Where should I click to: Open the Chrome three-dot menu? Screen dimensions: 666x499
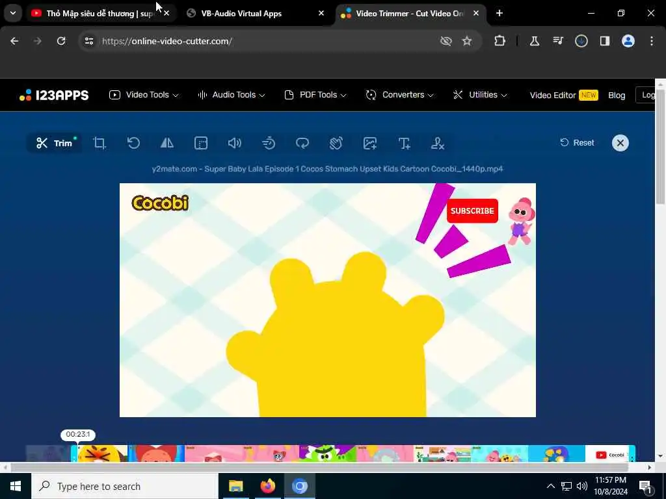[x=652, y=41]
